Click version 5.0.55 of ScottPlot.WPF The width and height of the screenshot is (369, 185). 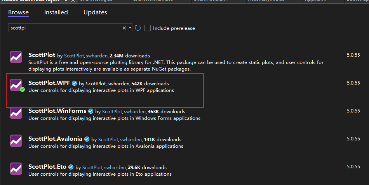point(353,83)
